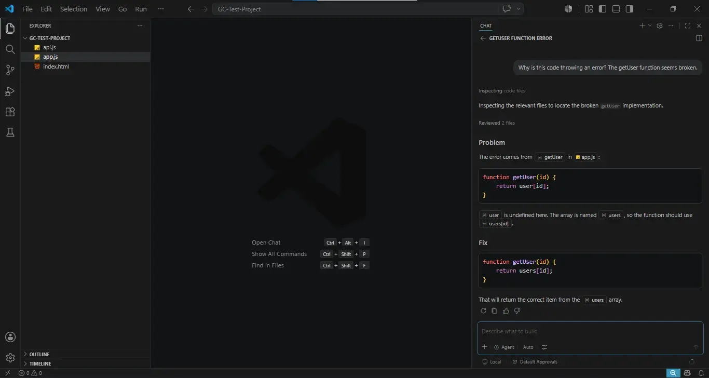The width and height of the screenshot is (709, 378).
Task: Retry the chat response
Action: point(483,311)
